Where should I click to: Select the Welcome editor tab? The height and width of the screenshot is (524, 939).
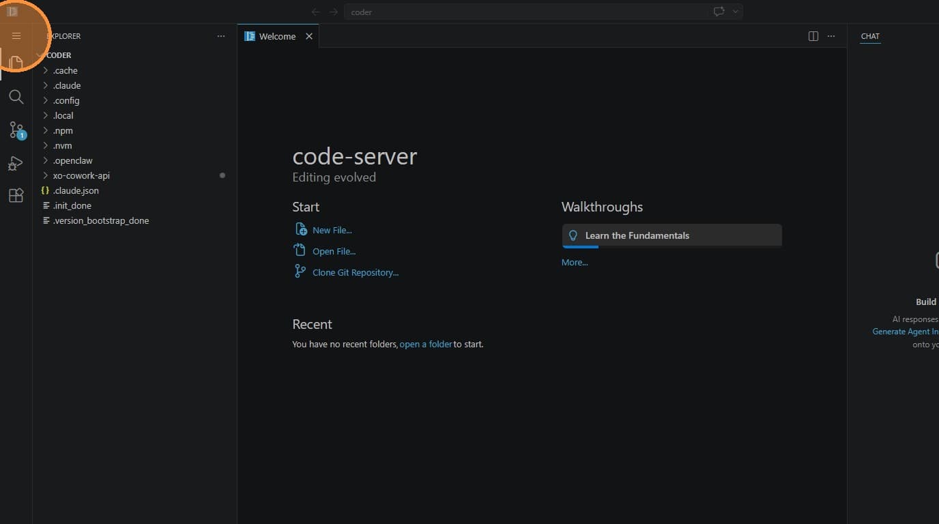278,36
